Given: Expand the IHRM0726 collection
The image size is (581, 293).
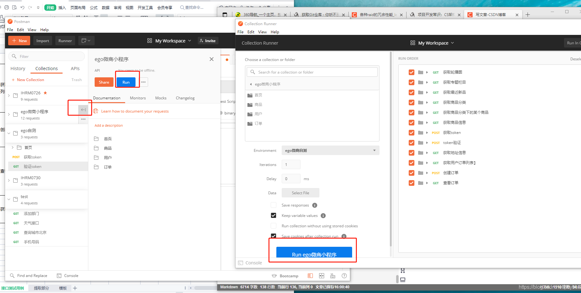Looking at the screenshot, I should click(9, 95).
